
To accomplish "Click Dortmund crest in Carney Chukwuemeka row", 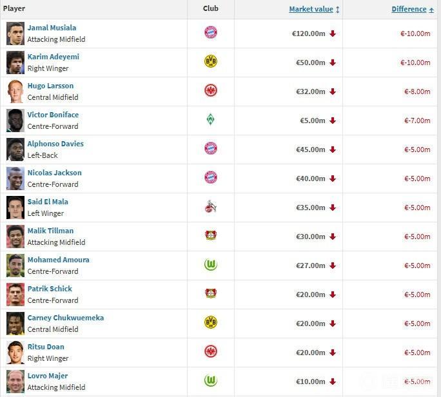I will pyautogui.click(x=210, y=323).
